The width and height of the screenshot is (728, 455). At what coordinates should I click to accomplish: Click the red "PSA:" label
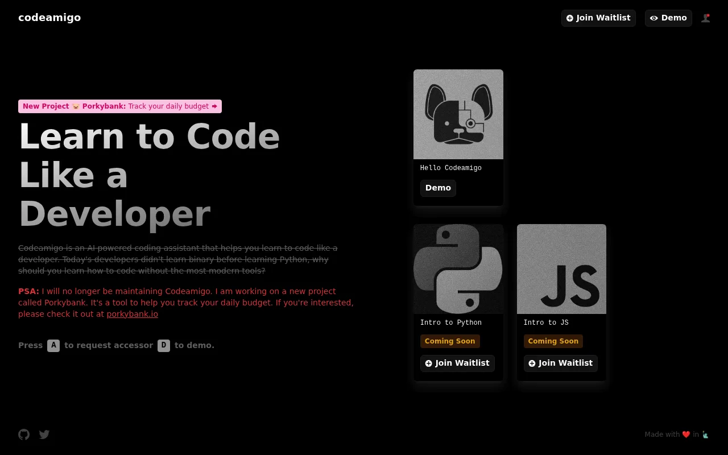point(28,291)
